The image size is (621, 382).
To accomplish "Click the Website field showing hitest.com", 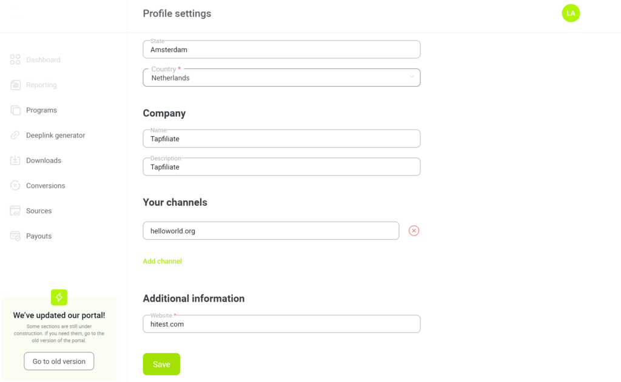I will coord(281,324).
